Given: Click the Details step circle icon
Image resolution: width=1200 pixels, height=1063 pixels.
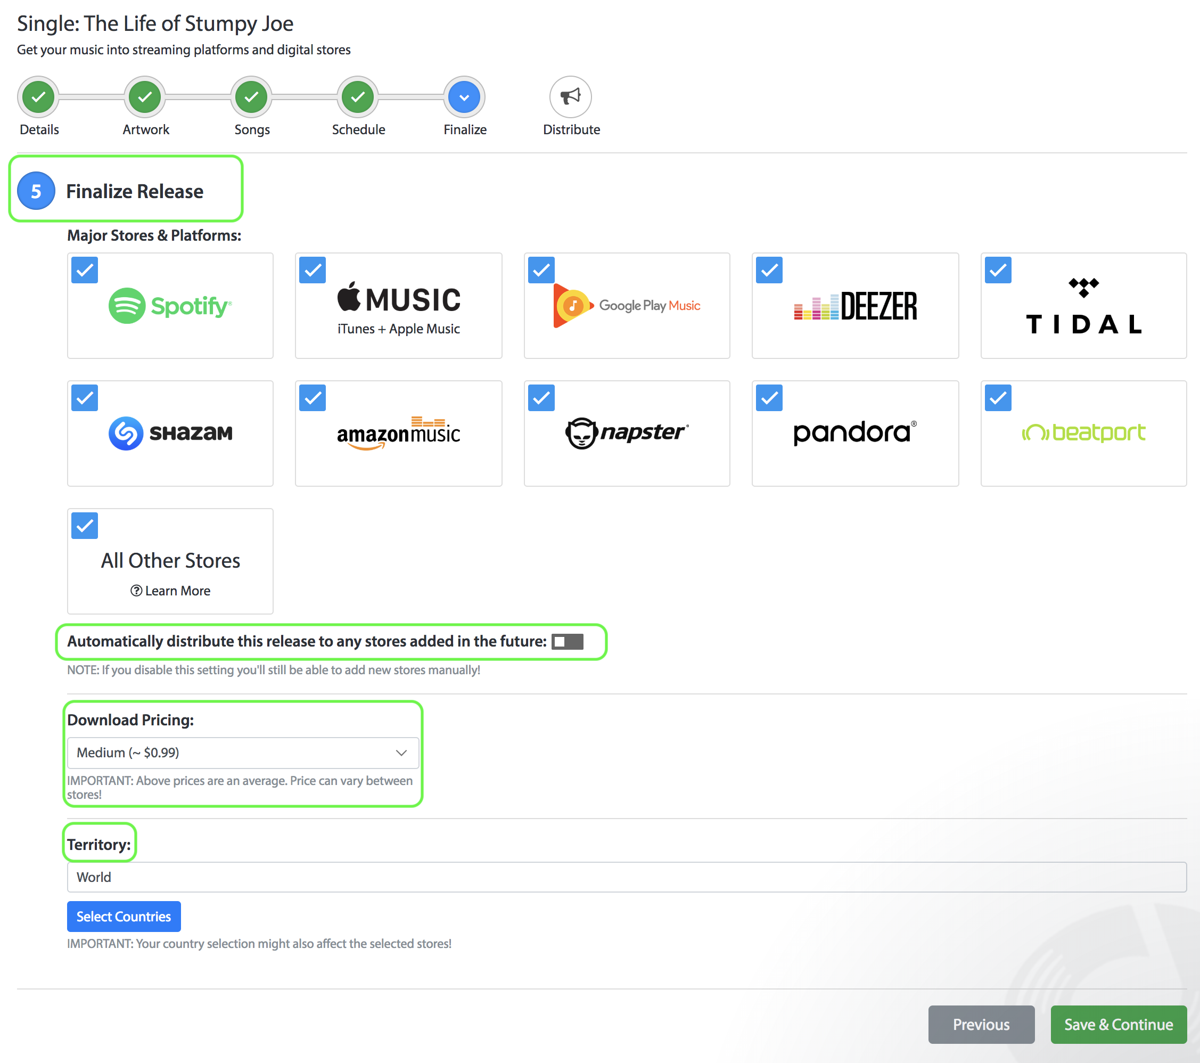Looking at the screenshot, I should (39, 97).
